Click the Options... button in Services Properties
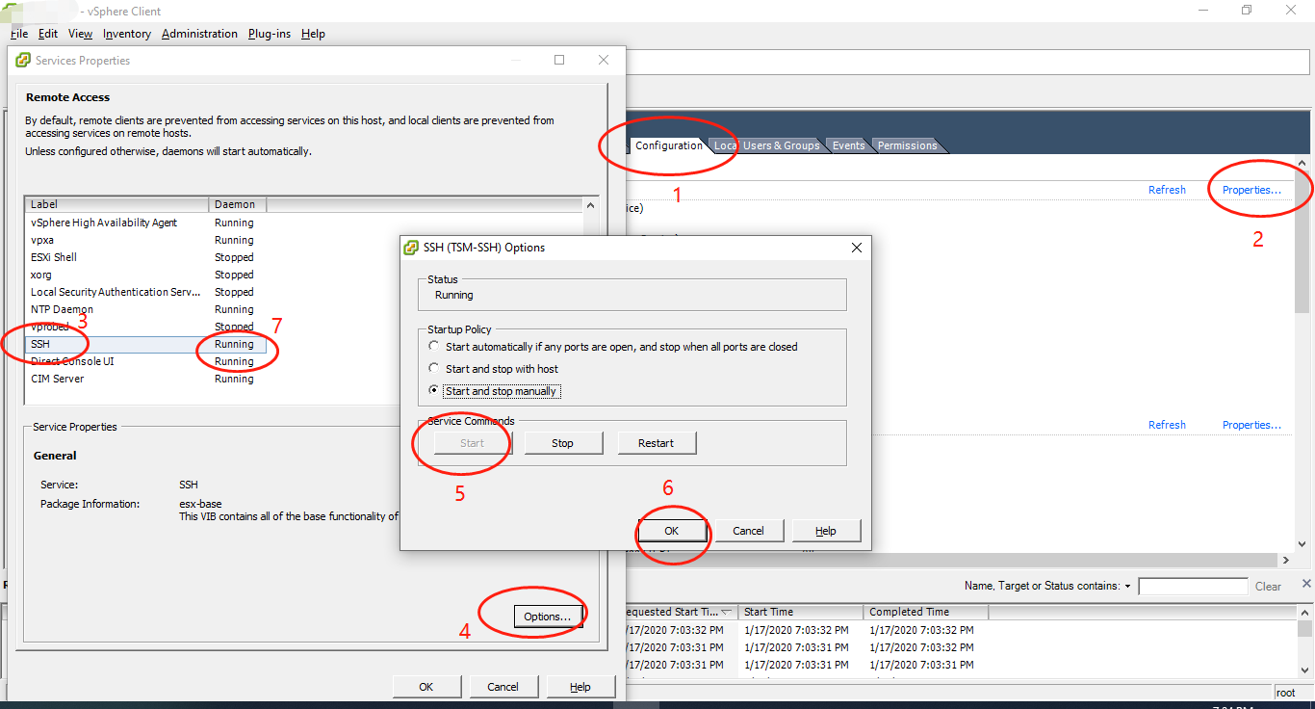Image resolution: width=1315 pixels, height=709 pixels. coord(548,617)
